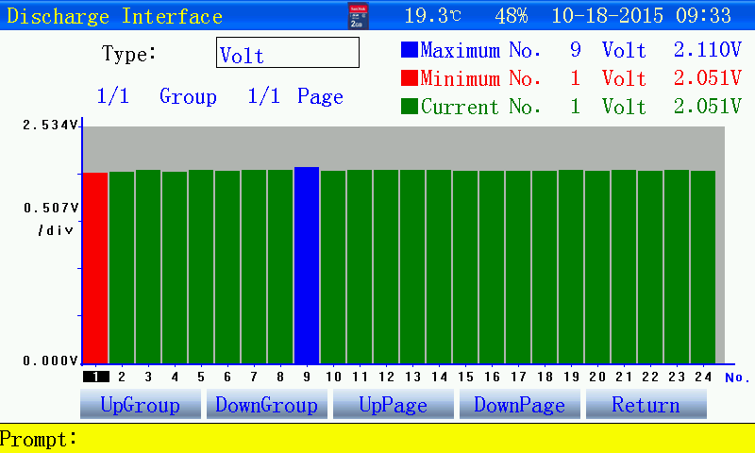This screenshot has height=453, width=755.
Task: Select the green bar for cell 24
Action: tap(703, 267)
